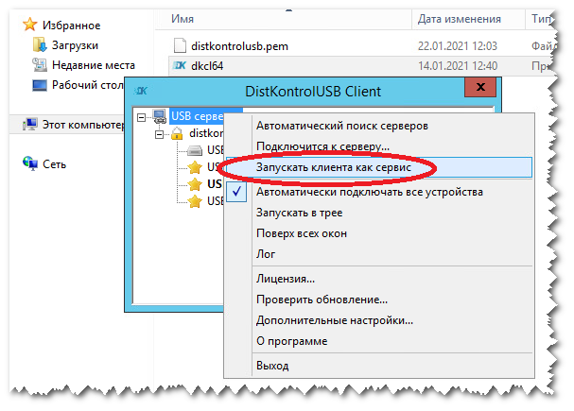Click the dkcl64 application icon
Screen dimensions: 574x411
click(x=180, y=66)
